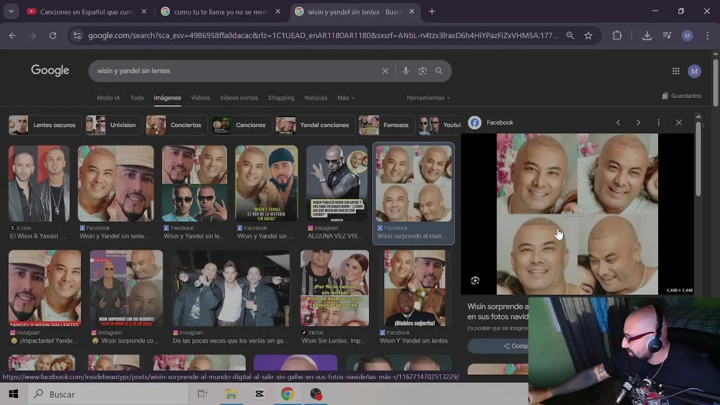
Task: Switch to Videos results tab
Action: pyautogui.click(x=200, y=98)
